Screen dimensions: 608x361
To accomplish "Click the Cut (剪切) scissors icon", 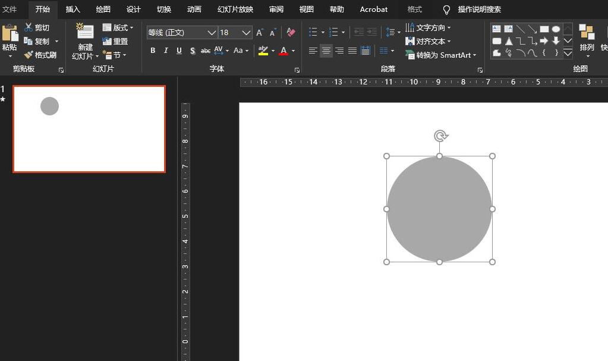I will pos(29,27).
